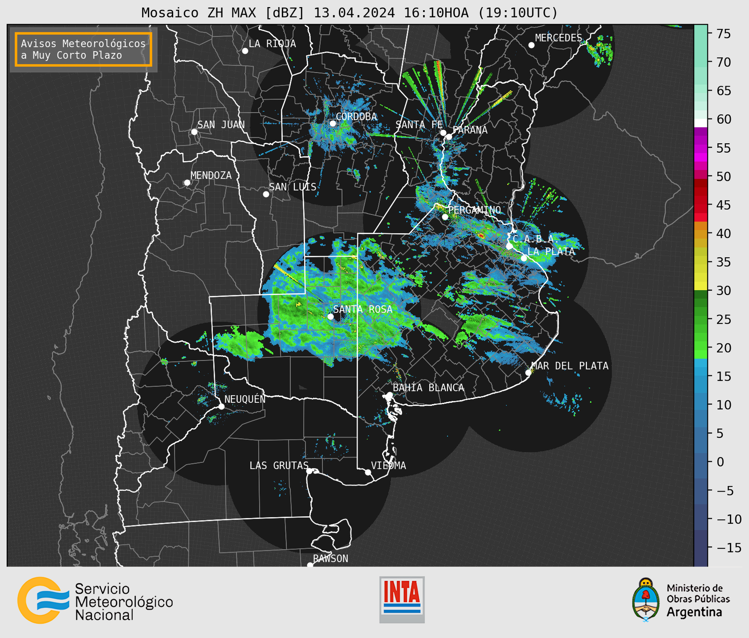The height and width of the screenshot is (638, 749).
Task: Click the CÓRDOBA city marker dot
Action: point(333,123)
